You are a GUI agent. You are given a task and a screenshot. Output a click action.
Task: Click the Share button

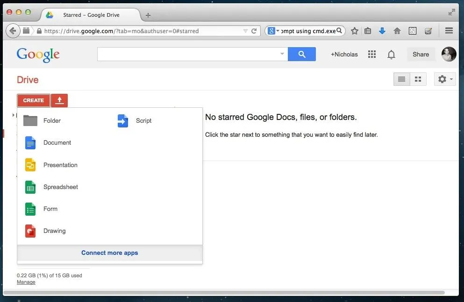(421, 54)
